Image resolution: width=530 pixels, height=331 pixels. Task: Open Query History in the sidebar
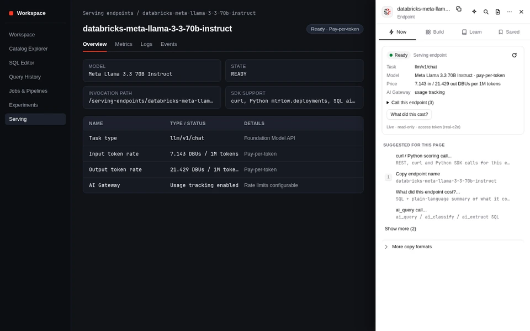[35, 77]
